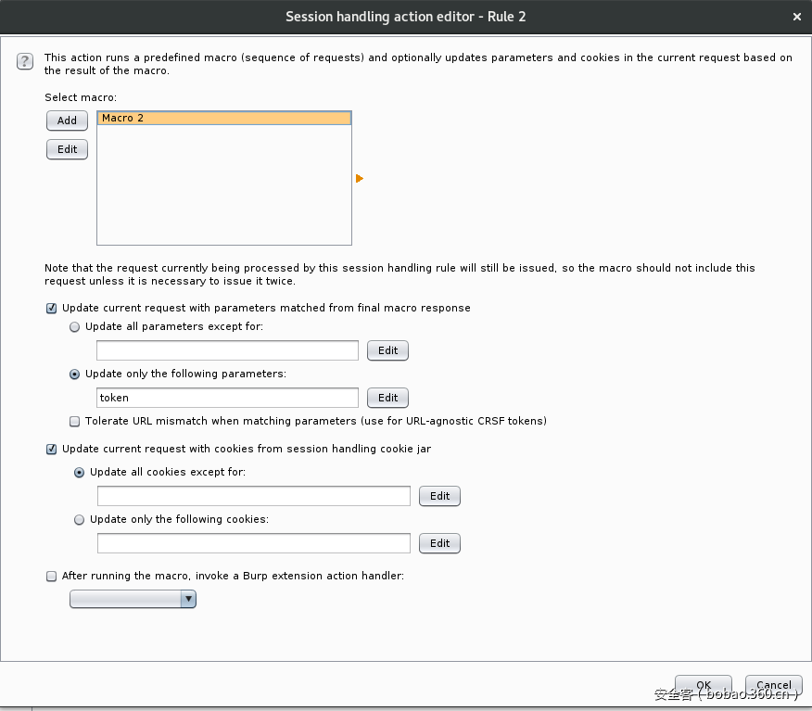Select Macro 2 in the macro list
The image size is (812, 711).
pyautogui.click(x=223, y=118)
